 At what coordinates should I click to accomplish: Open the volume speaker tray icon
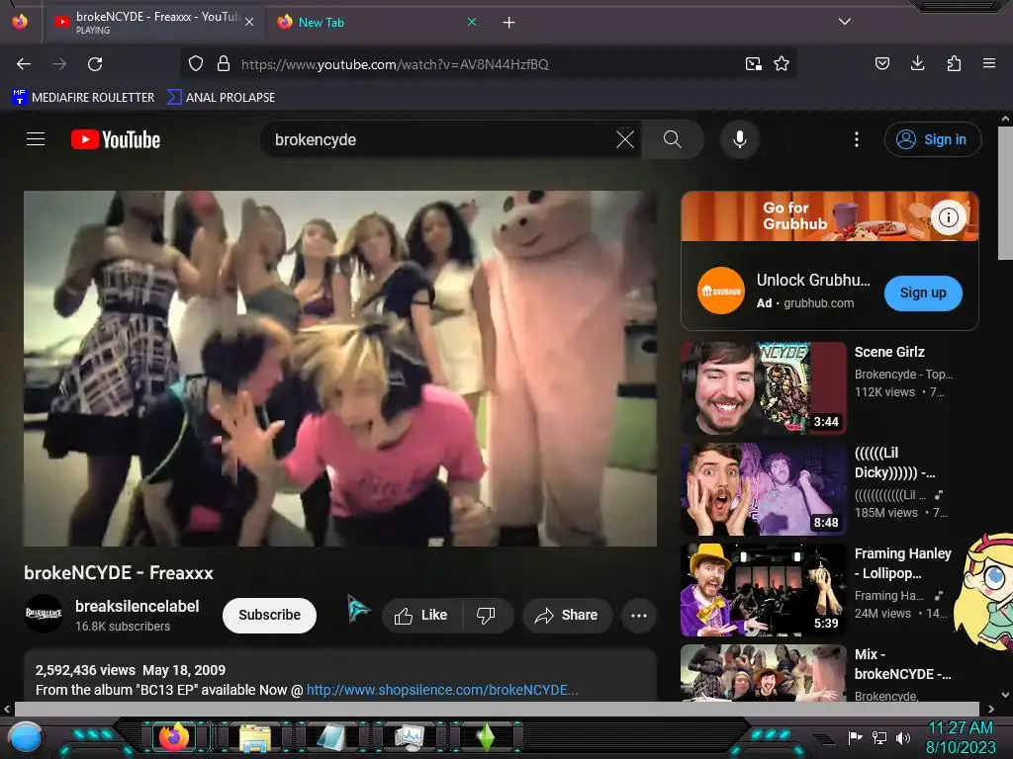pyautogui.click(x=903, y=737)
